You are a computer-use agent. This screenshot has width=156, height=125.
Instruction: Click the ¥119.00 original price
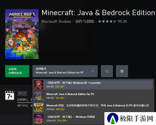(x=50, y=109)
